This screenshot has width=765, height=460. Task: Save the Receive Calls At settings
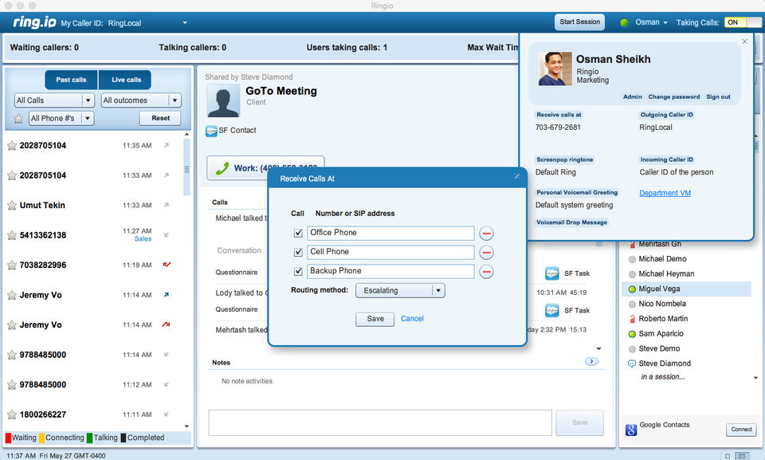pos(375,319)
